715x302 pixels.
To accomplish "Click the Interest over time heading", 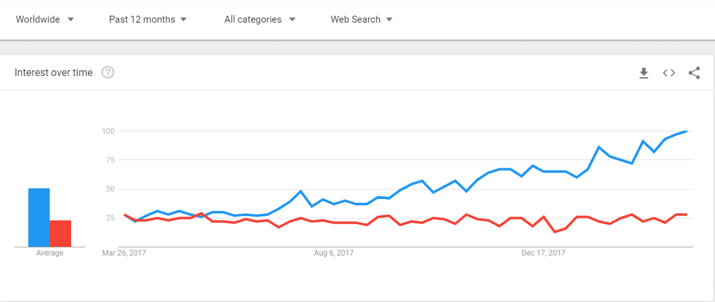I will coord(53,73).
